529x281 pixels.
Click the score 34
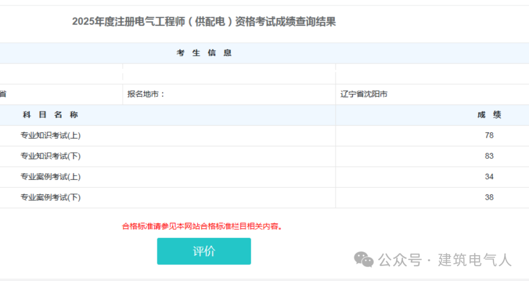(489, 177)
